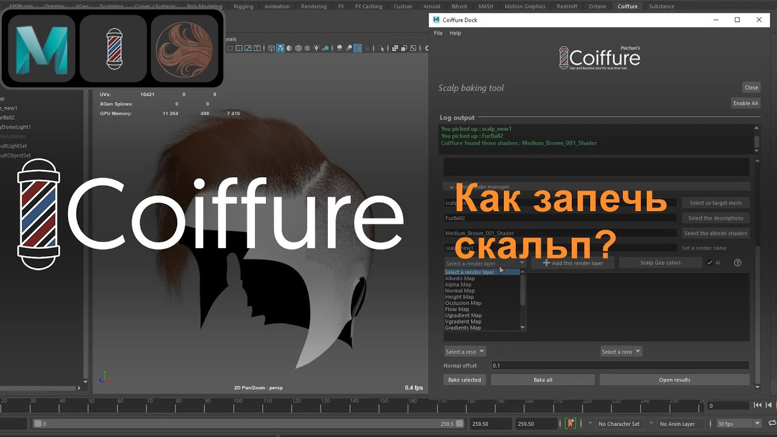777x437 pixels.
Task: Choose Flow Map from the list
Action: coord(457,310)
